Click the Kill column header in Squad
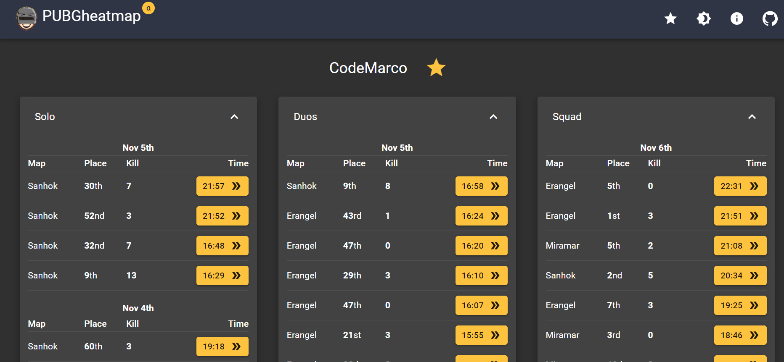The image size is (784, 362). [x=654, y=163]
